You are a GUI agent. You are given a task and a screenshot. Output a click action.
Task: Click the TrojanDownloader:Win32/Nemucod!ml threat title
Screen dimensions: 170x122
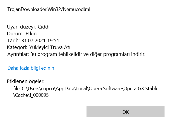pos(49,10)
